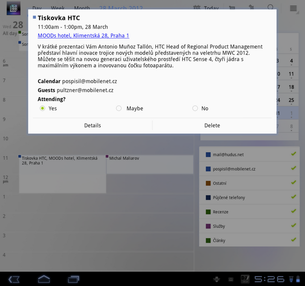
Task: Select day 25 in mini calendar
Action: tap(291, 100)
